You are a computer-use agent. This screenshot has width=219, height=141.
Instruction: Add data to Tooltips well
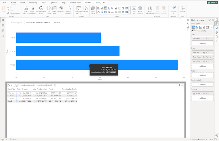[202, 98]
